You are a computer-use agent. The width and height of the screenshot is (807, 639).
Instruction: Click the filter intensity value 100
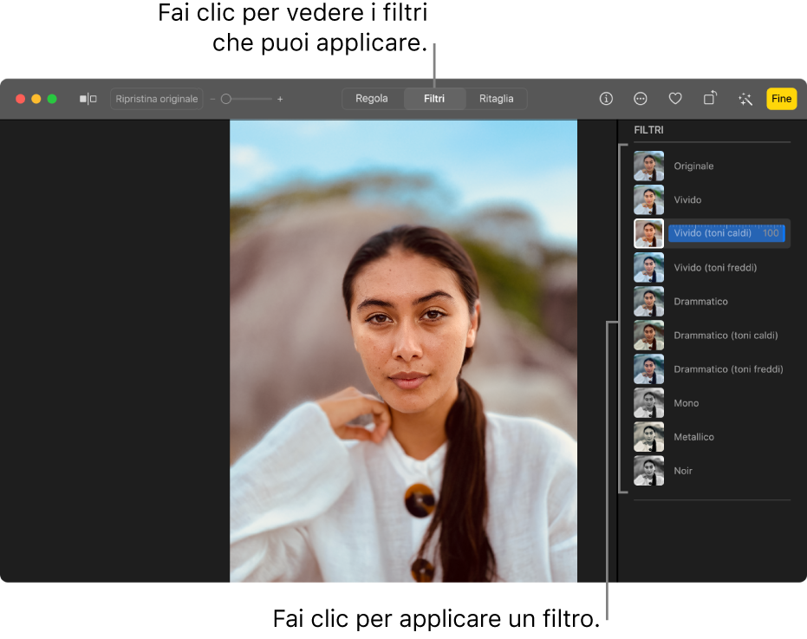click(771, 233)
